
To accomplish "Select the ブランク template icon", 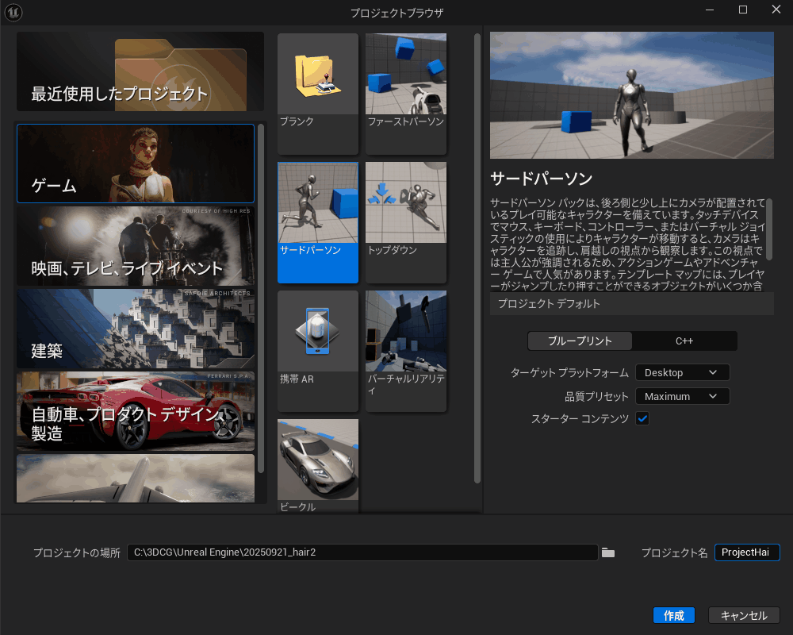I will (317, 74).
